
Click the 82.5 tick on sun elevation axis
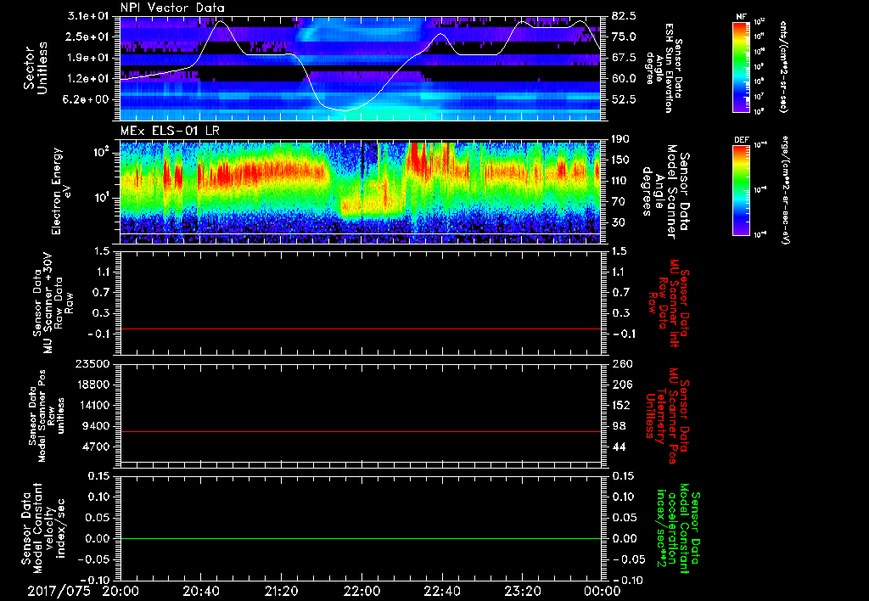pyautogui.click(x=624, y=16)
